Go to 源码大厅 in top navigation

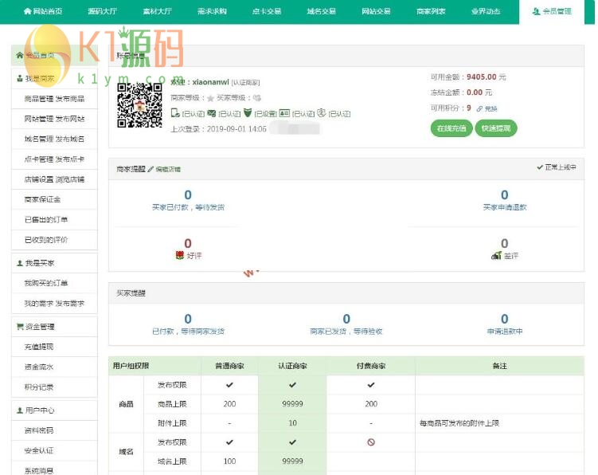click(102, 11)
